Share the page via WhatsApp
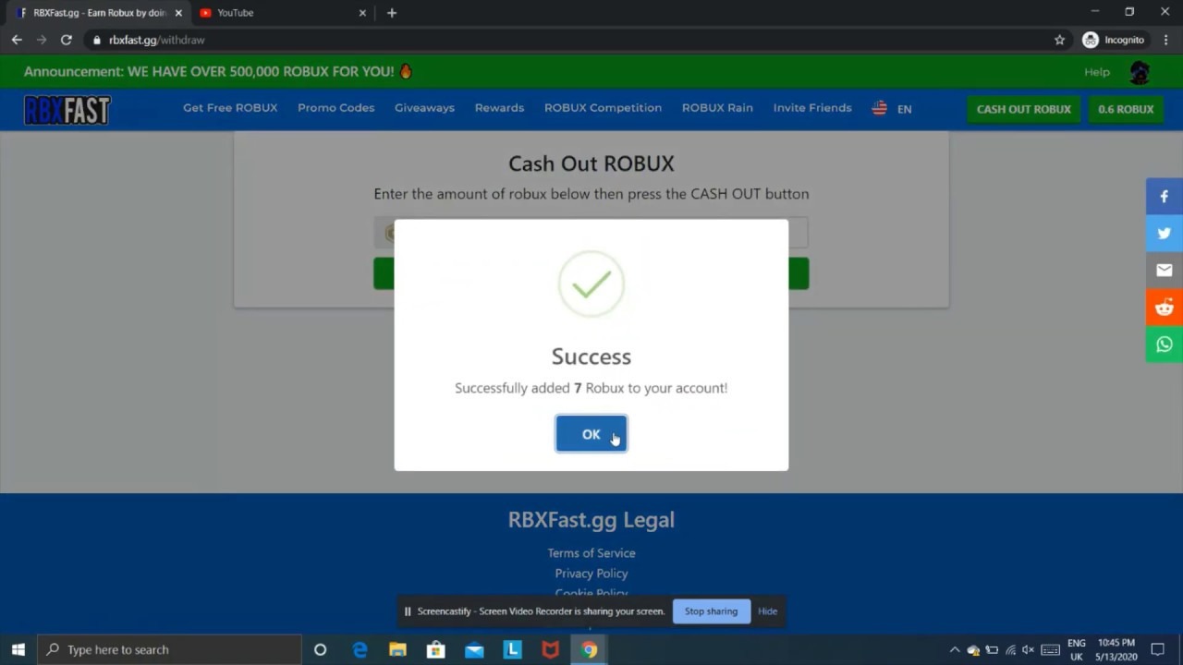The height and width of the screenshot is (665, 1183). [1164, 344]
